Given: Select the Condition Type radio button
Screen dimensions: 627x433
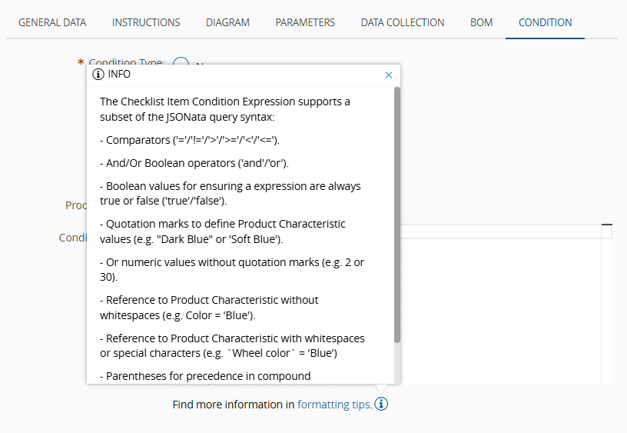Looking at the screenshot, I should coord(181,63).
